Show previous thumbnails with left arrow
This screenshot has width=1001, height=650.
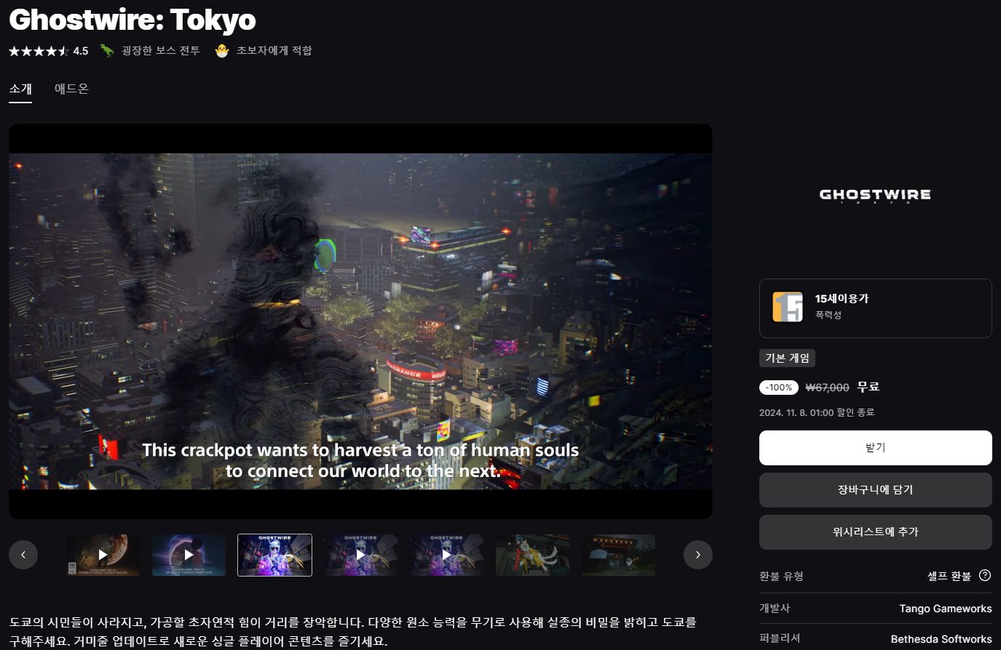pos(23,555)
